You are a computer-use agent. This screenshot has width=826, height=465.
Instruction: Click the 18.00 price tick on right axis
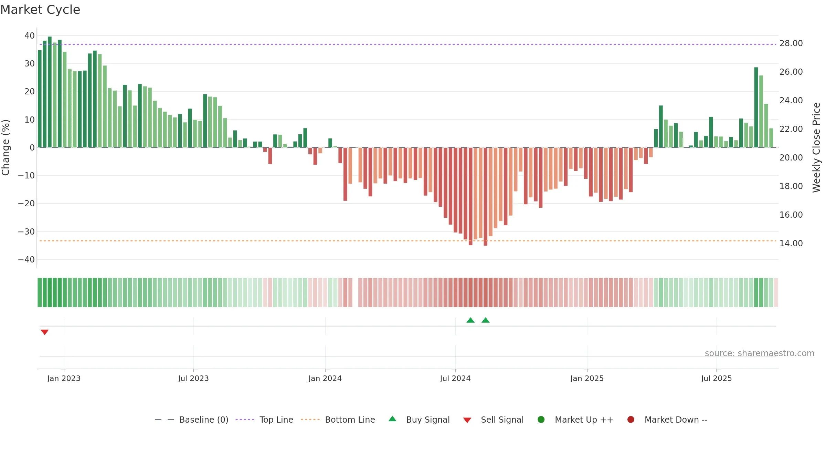click(x=791, y=186)
